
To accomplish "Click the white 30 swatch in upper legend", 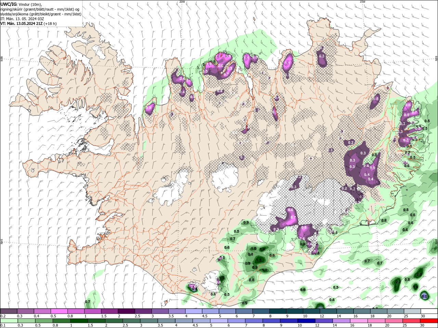I will (x=429, y=311).
